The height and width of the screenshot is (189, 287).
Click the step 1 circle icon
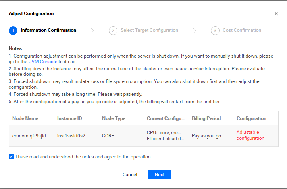click(13, 31)
